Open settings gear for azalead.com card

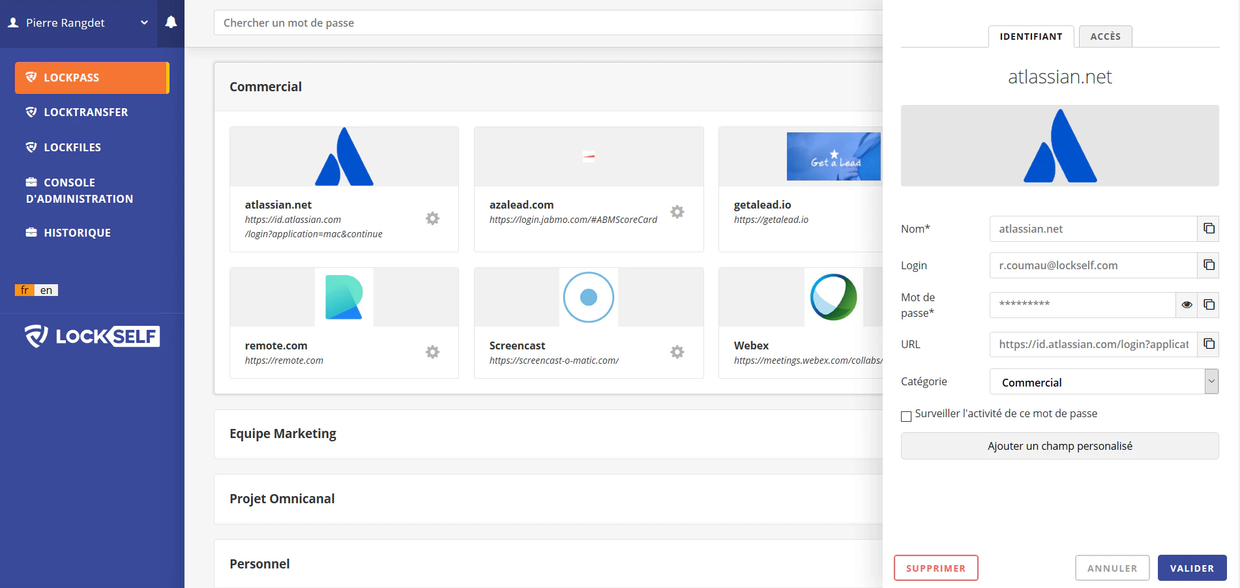[677, 212]
